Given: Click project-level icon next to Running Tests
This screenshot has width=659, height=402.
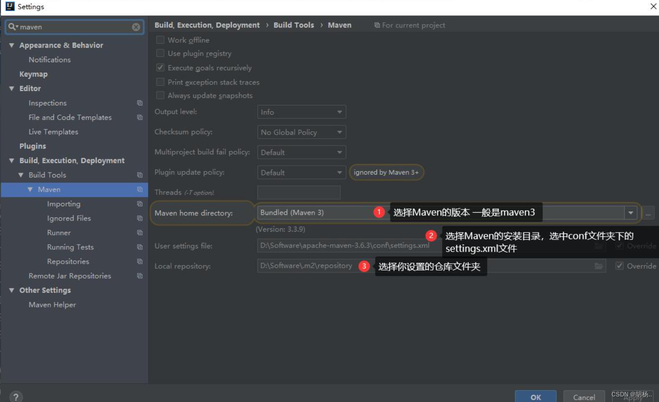Looking at the screenshot, I should tap(139, 247).
